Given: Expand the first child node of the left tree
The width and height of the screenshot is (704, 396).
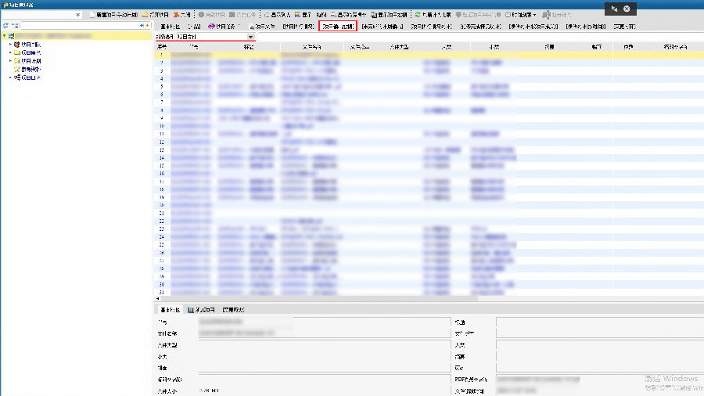Looking at the screenshot, I should 10,45.
